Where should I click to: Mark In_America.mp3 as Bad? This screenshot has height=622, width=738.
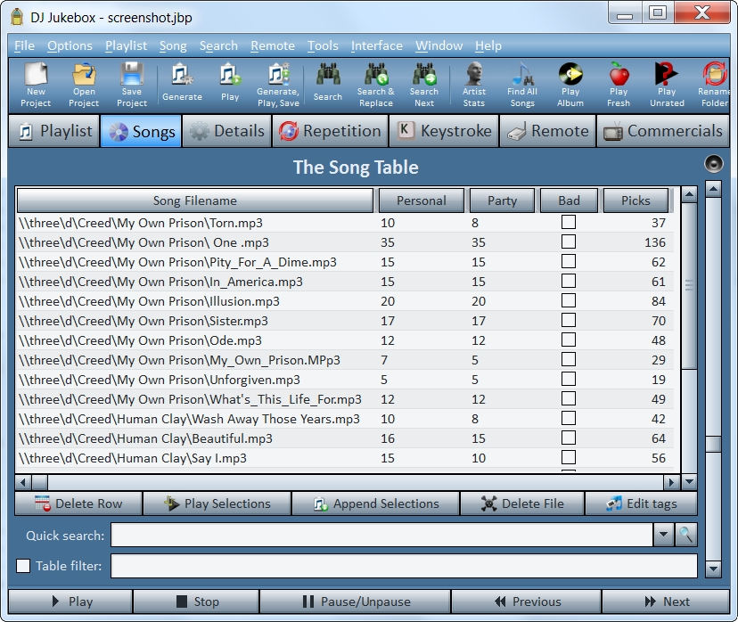click(x=569, y=281)
